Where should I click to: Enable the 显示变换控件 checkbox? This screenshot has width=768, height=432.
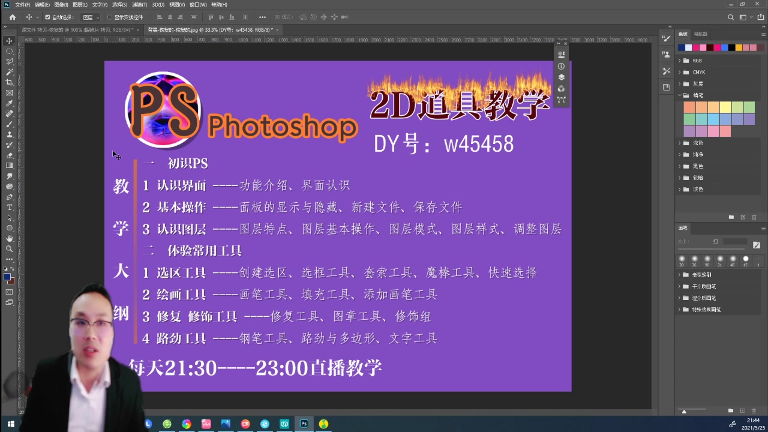pos(110,17)
